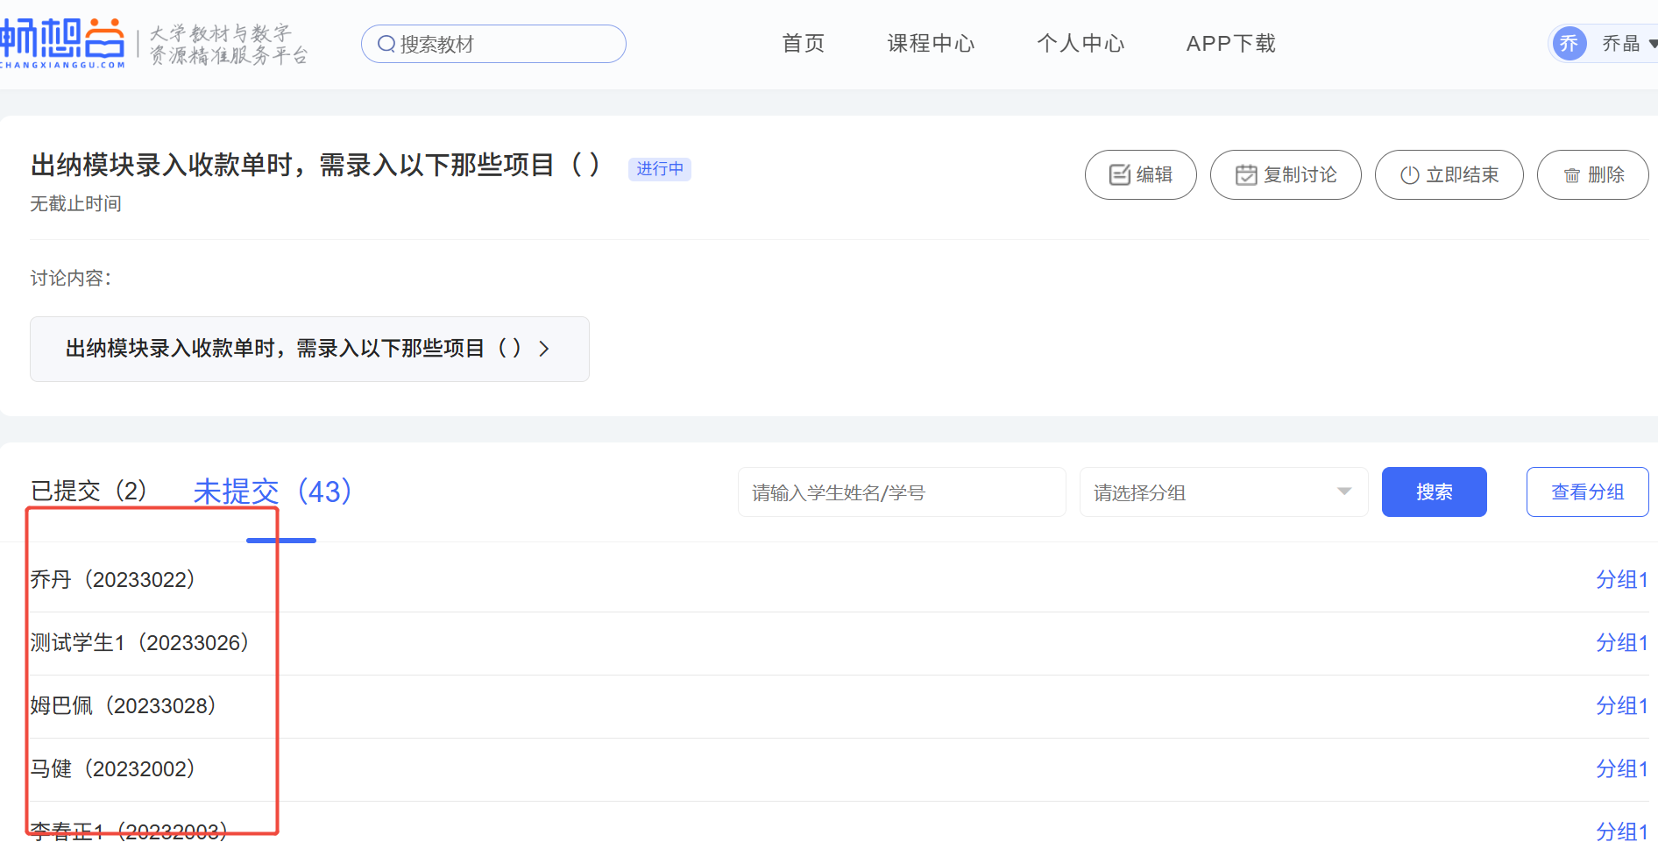The width and height of the screenshot is (1658, 849).
Task: Click the 删除 delete button
Action: click(x=1592, y=175)
